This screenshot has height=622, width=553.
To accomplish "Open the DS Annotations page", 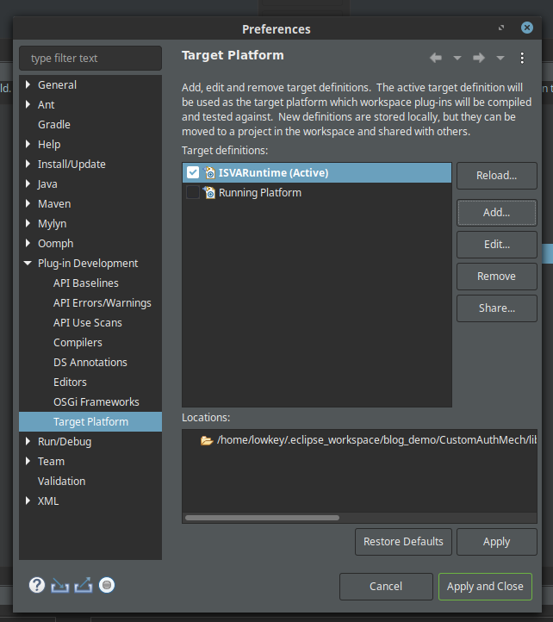I will 90,363.
